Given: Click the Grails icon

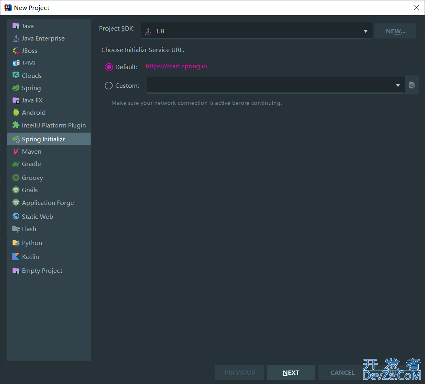Looking at the screenshot, I should pyautogui.click(x=16, y=190).
